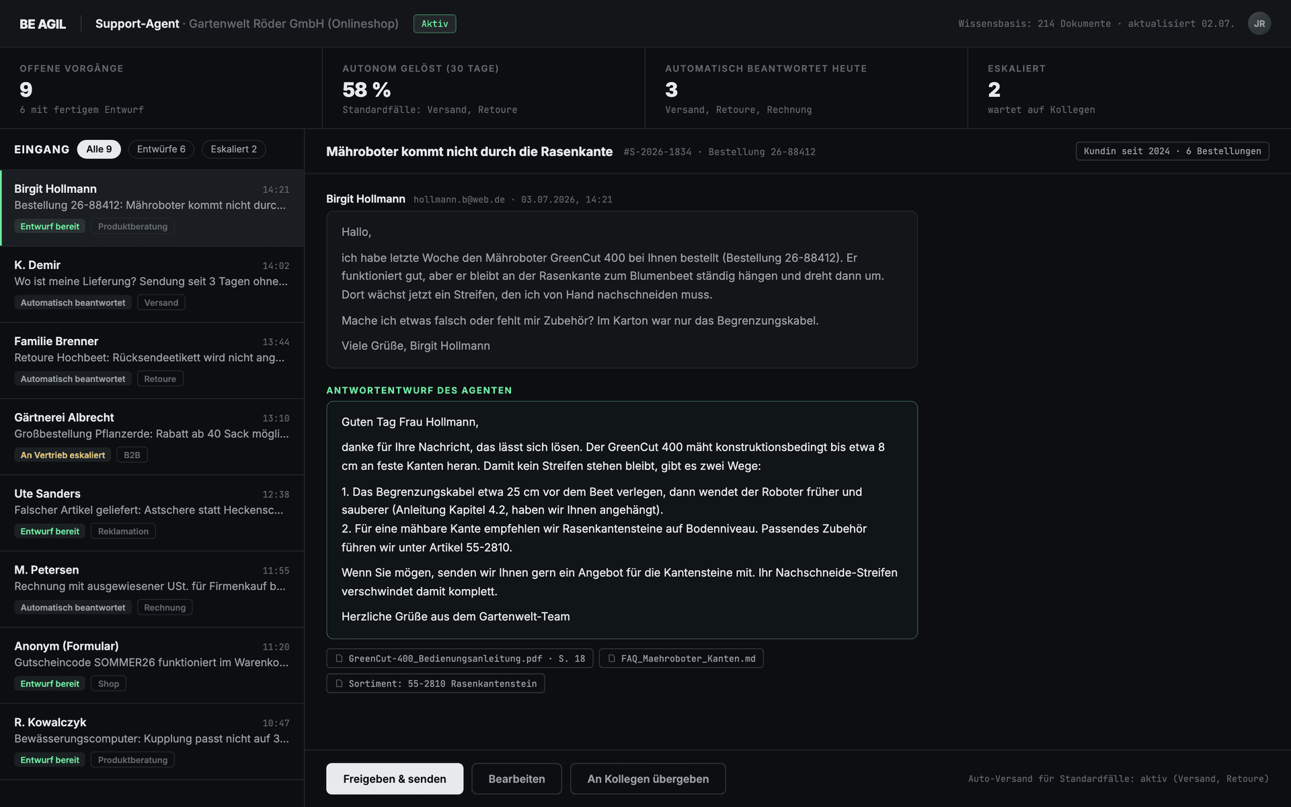Screen dimensions: 1291x807
Task: Show the Alle 9 inbox filter
Action: tap(99, 149)
